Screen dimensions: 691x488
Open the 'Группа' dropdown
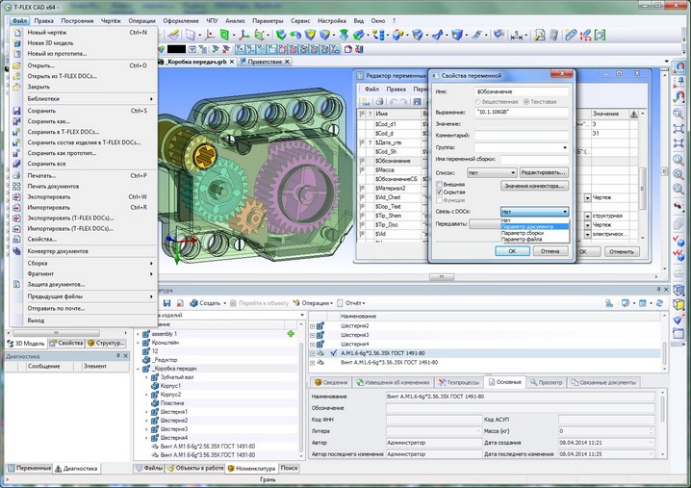(565, 147)
